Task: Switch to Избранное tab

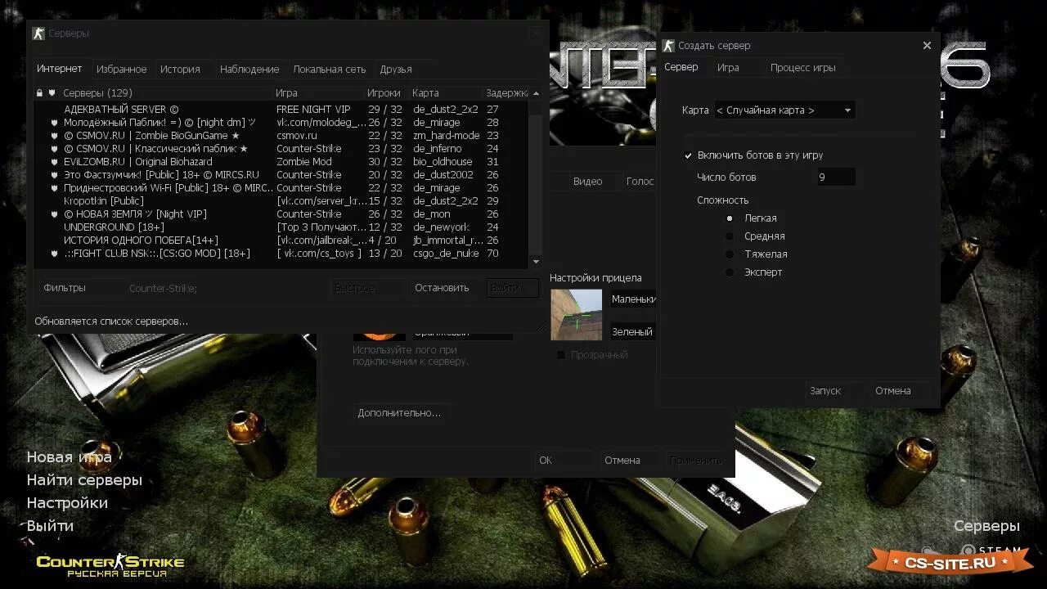Action: click(122, 70)
